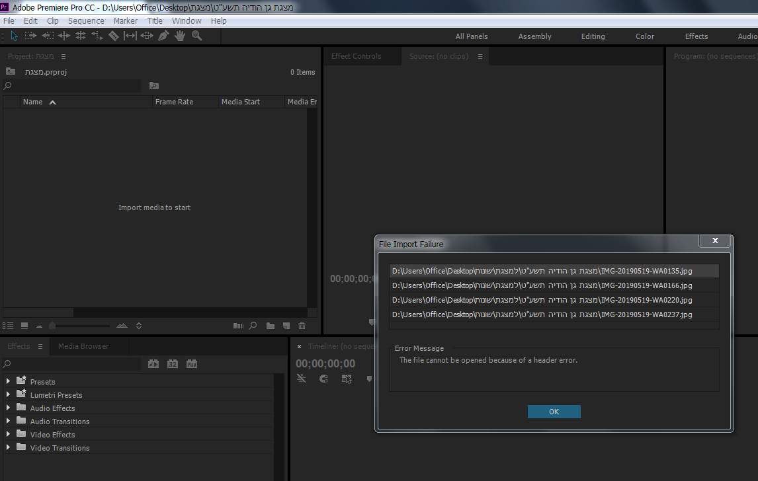
Task: Expand the Presets folder
Action: pos(8,381)
